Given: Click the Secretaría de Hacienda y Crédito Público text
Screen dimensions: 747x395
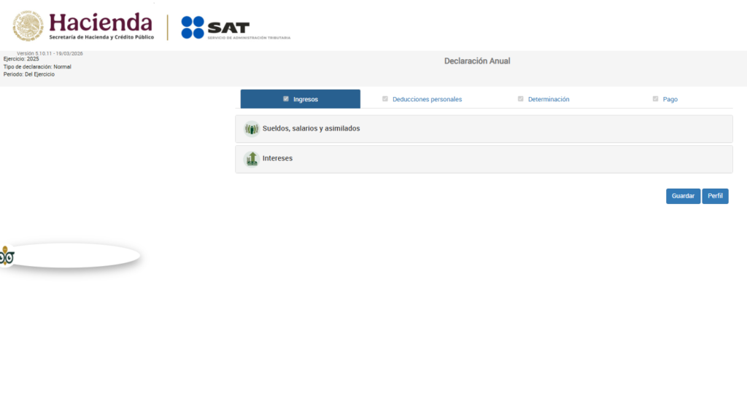Looking at the screenshot, I should [x=101, y=37].
